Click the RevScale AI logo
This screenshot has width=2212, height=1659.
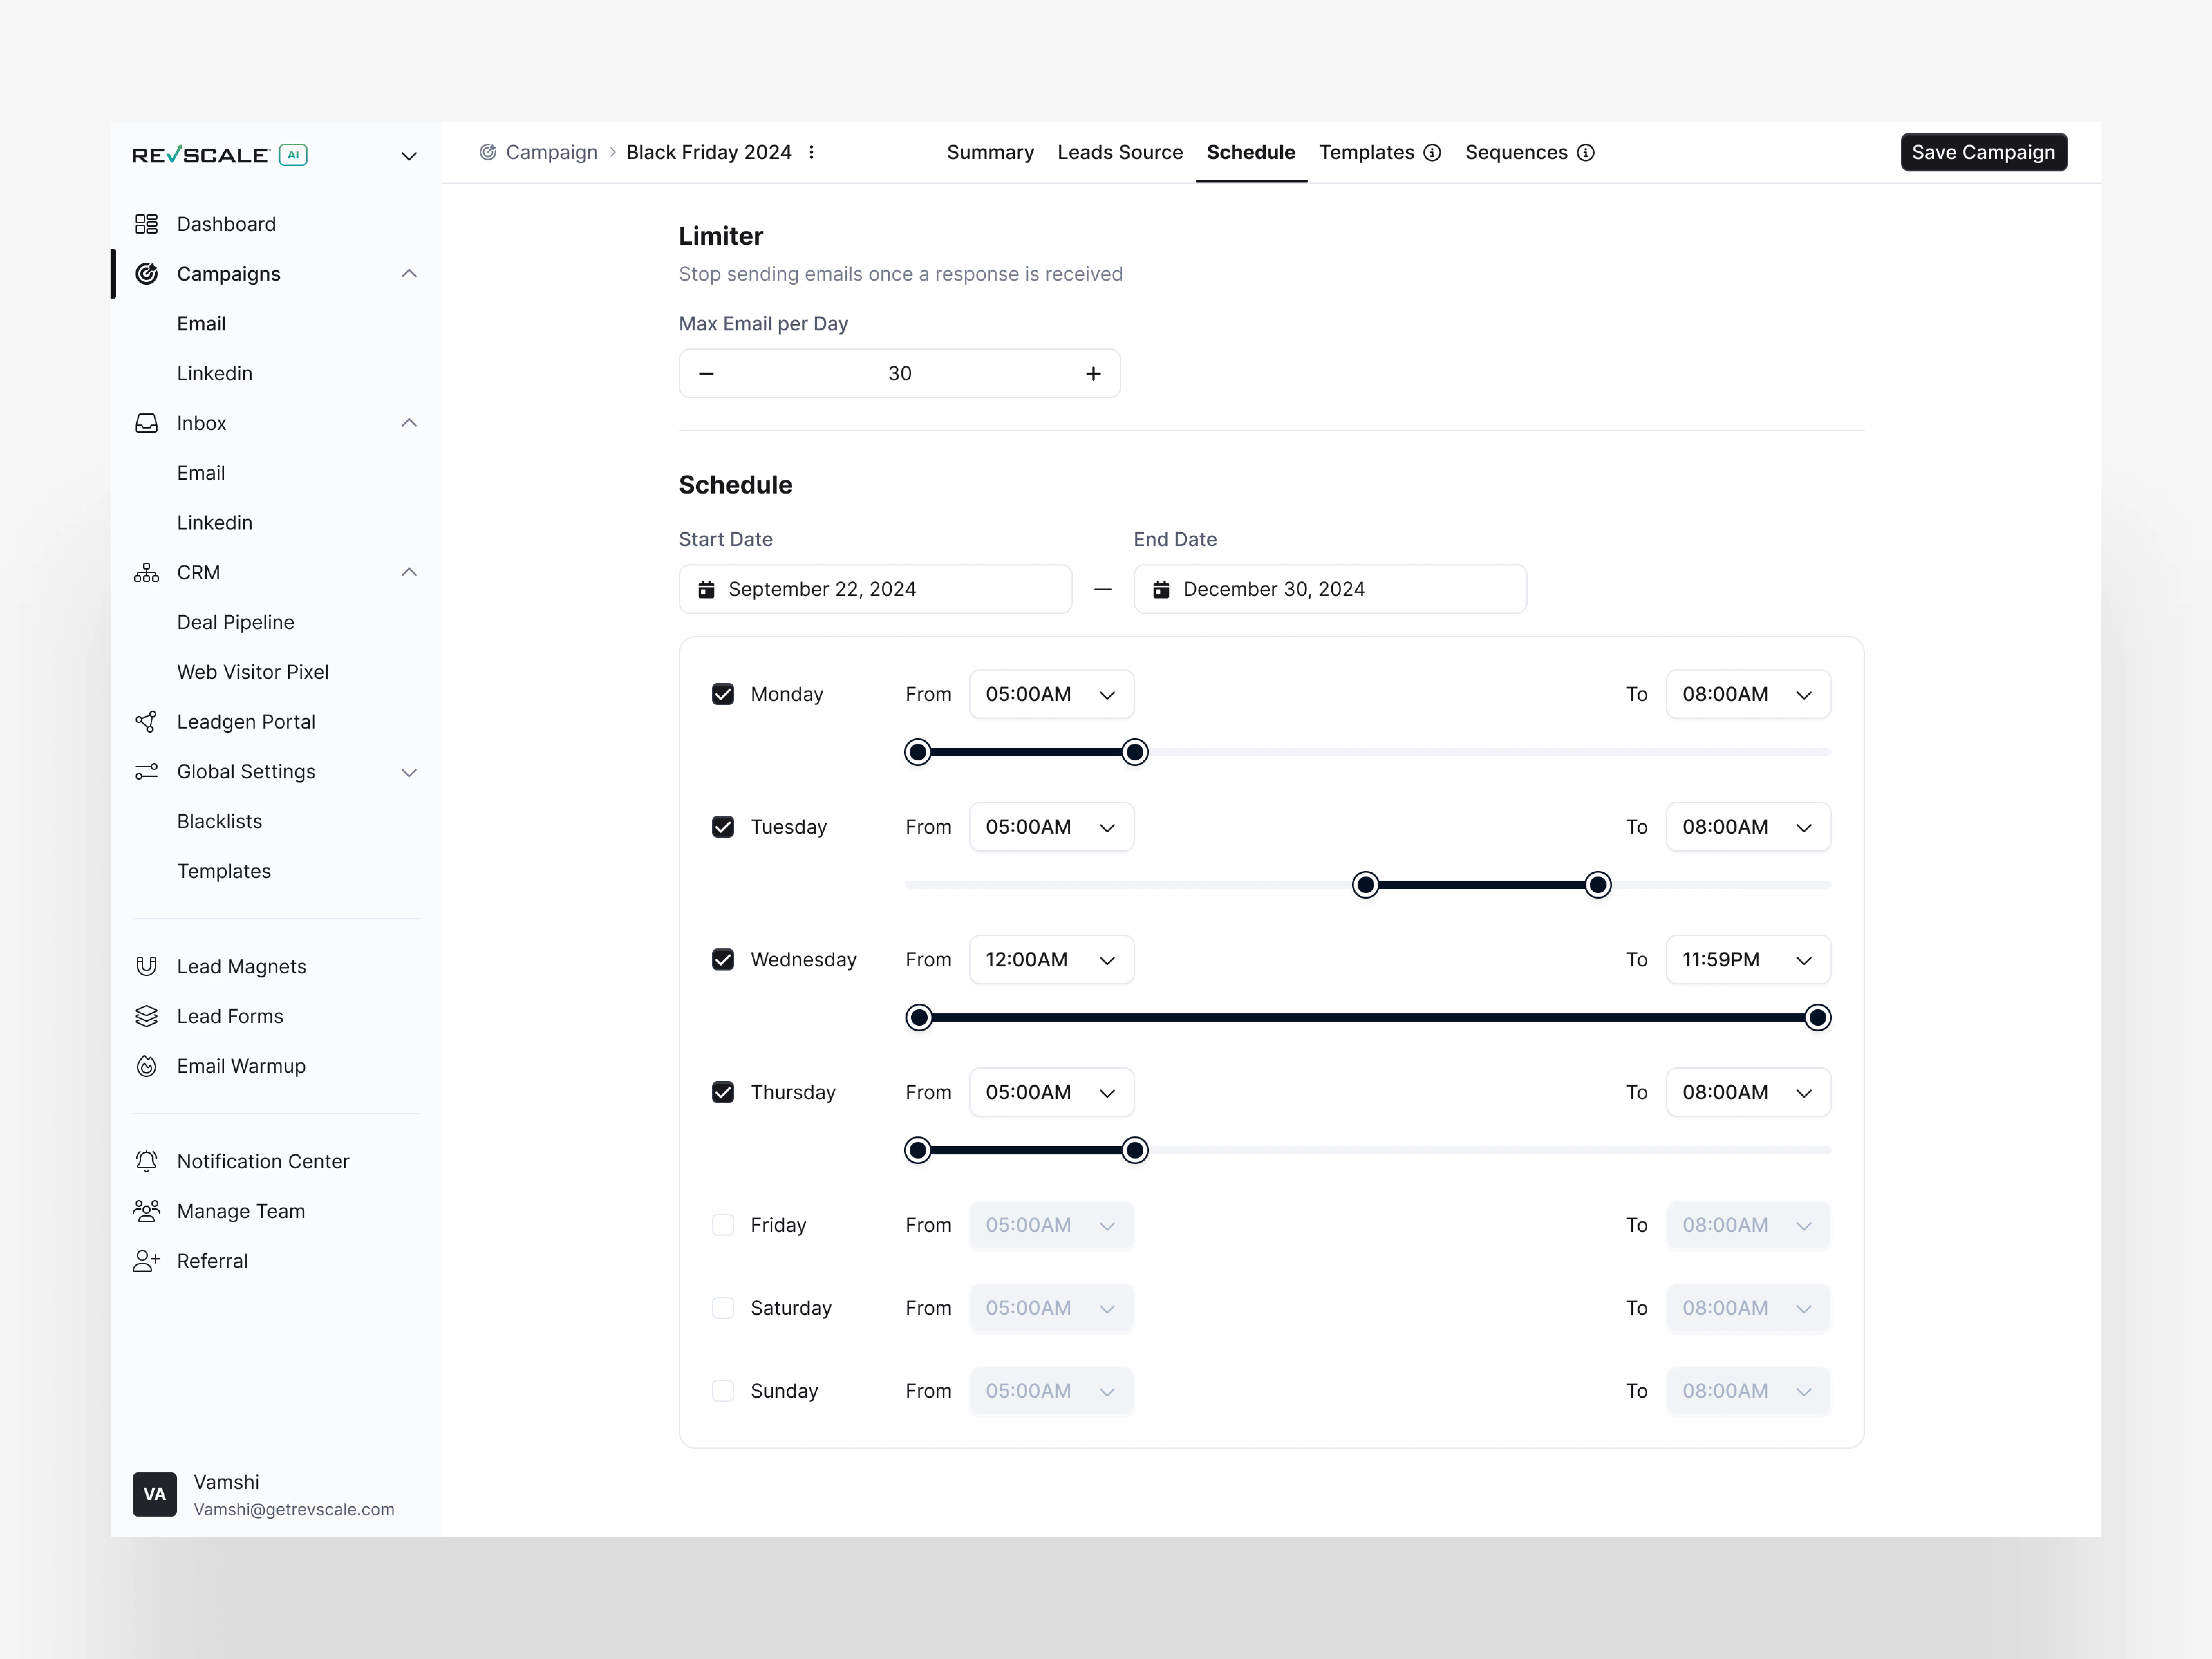220,155
